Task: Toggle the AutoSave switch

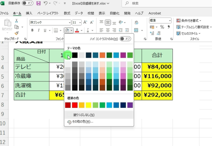Action: click(28, 3)
